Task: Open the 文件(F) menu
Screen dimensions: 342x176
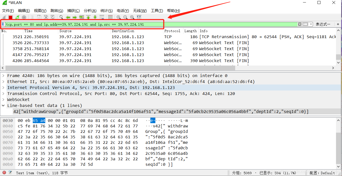Action: (x=8, y=11)
